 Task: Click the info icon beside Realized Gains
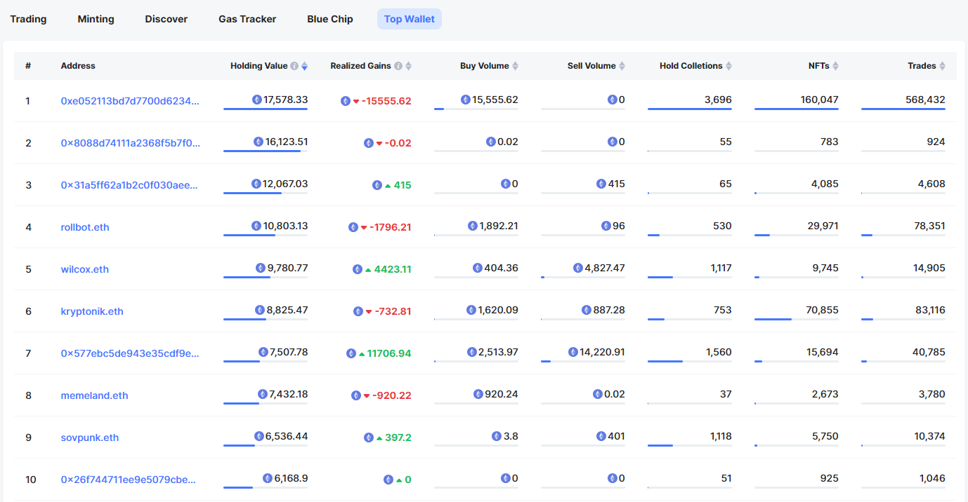pos(398,66)
